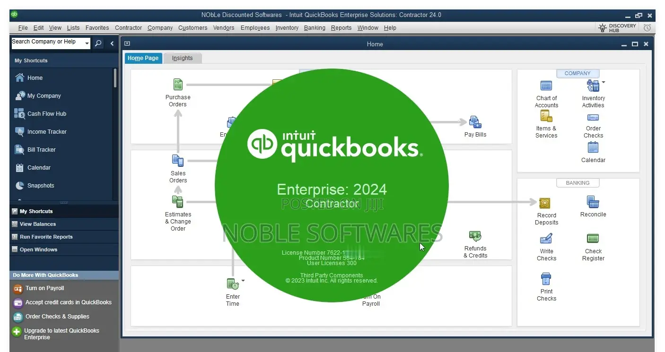Image resolution: width=665 pixels, height=352 pixels.
Task: Open the Edit menu
Action: [39, 28]
